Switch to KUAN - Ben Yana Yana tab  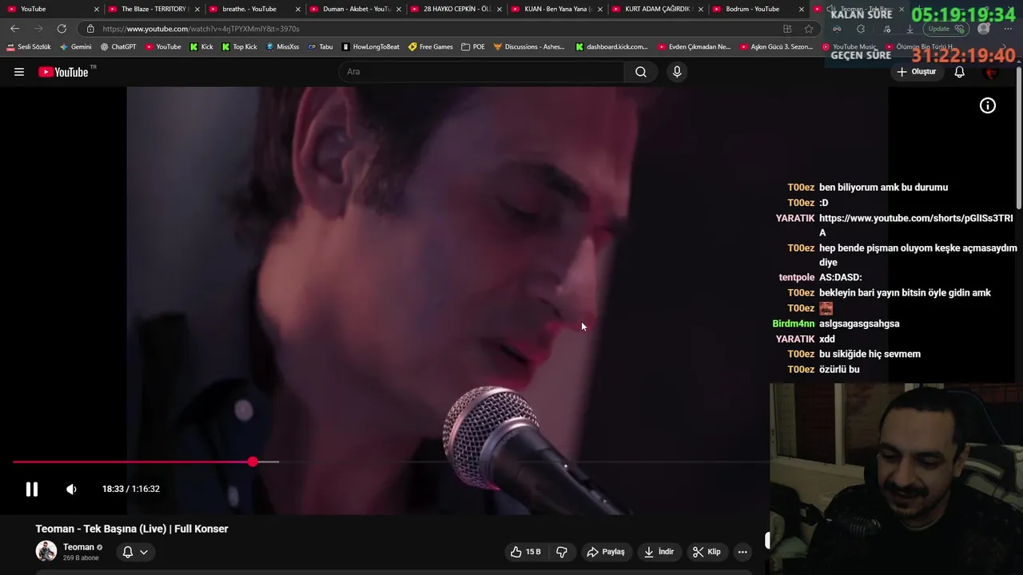(x=555, y=9)
